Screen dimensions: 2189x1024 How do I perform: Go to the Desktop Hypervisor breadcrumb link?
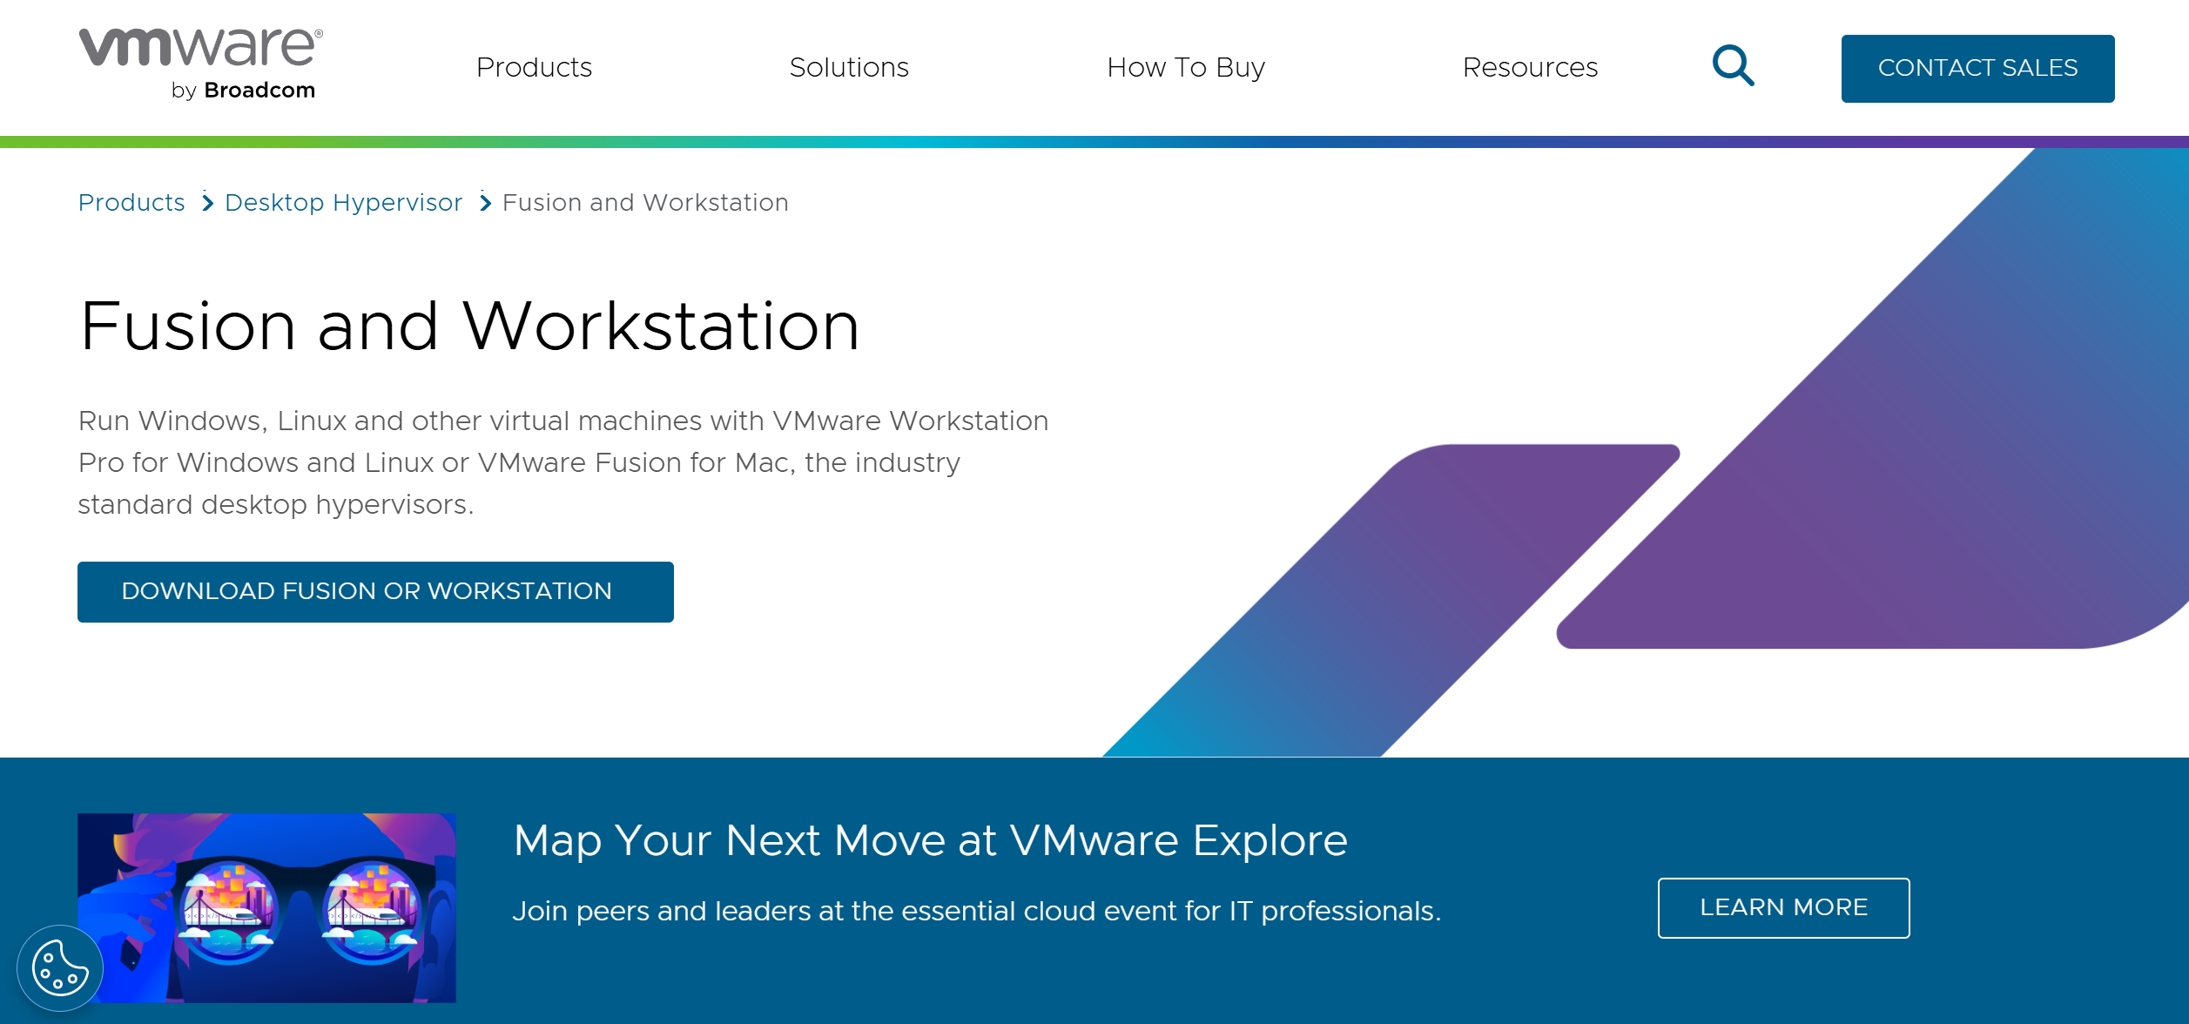343,203
